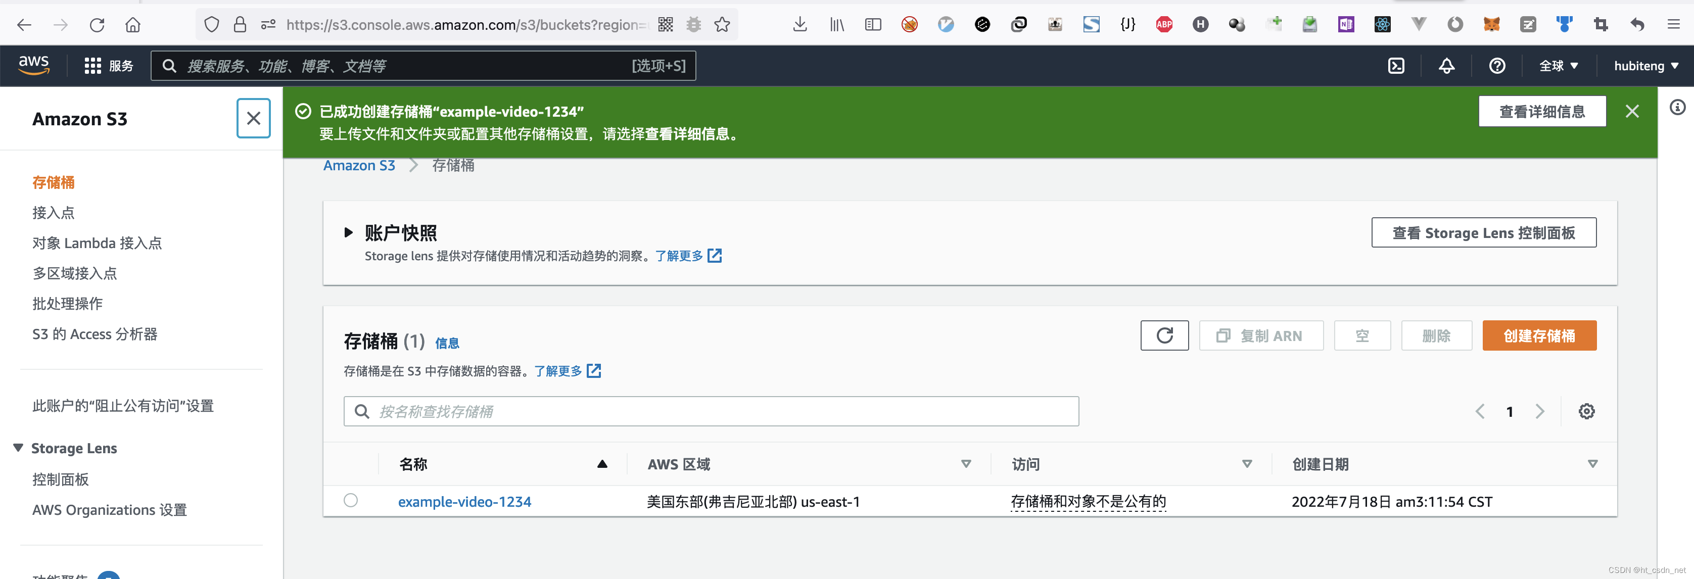Open the example-video-1234 bucket link
Image resolution: width=1694 pixels, height=579 pixels.
464,502
